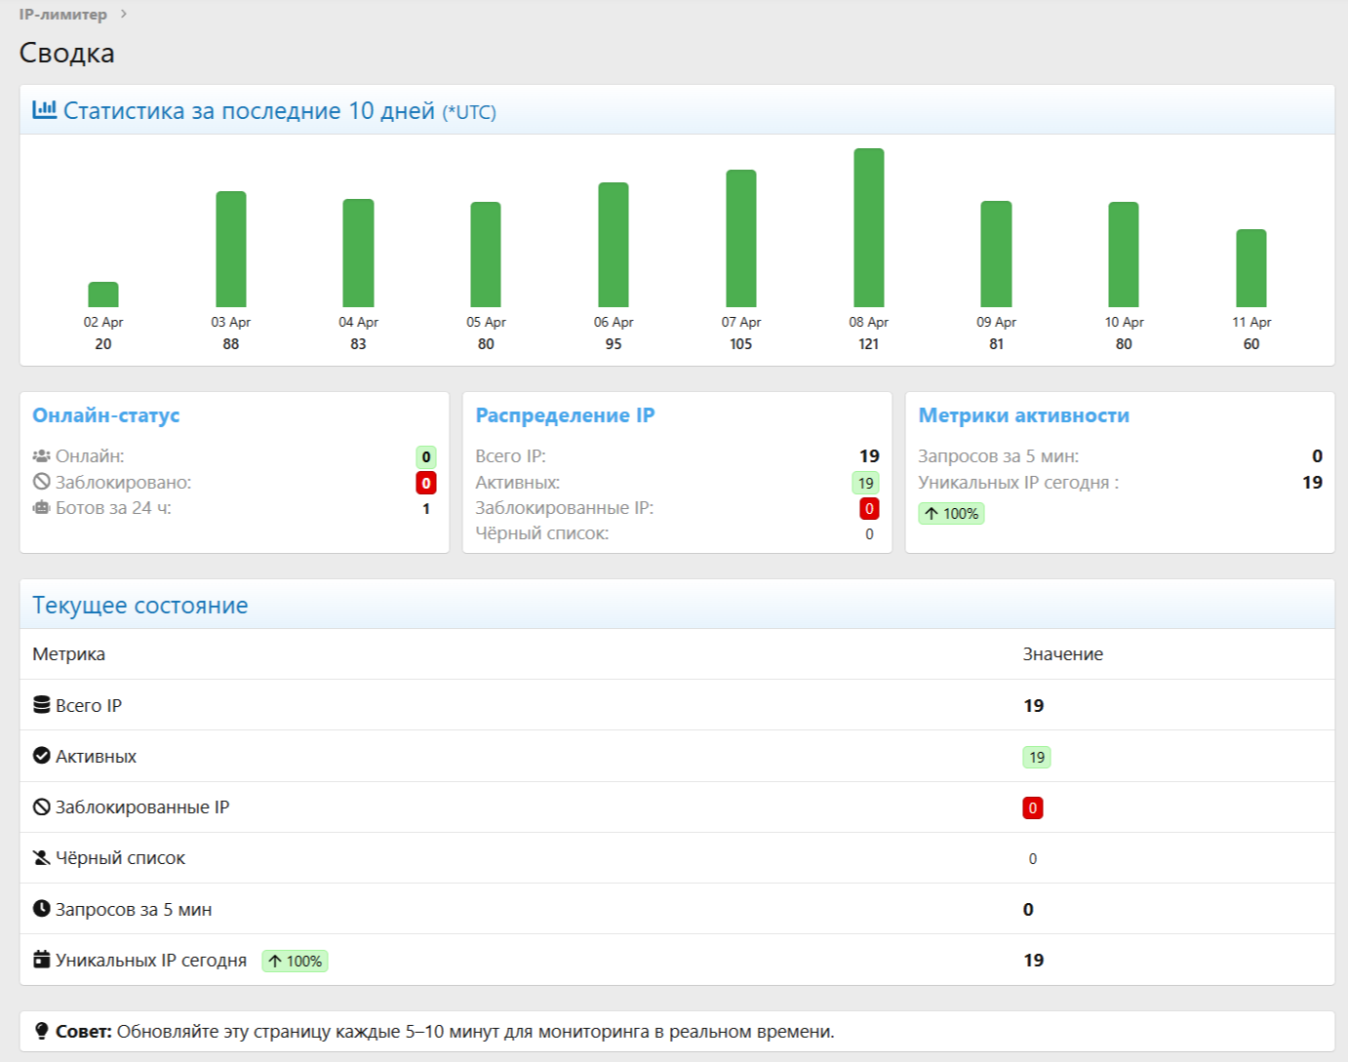Click the user-slash icon beside Чёрный список
This screenshot has height=1062, width=1348.
point(42,857)
